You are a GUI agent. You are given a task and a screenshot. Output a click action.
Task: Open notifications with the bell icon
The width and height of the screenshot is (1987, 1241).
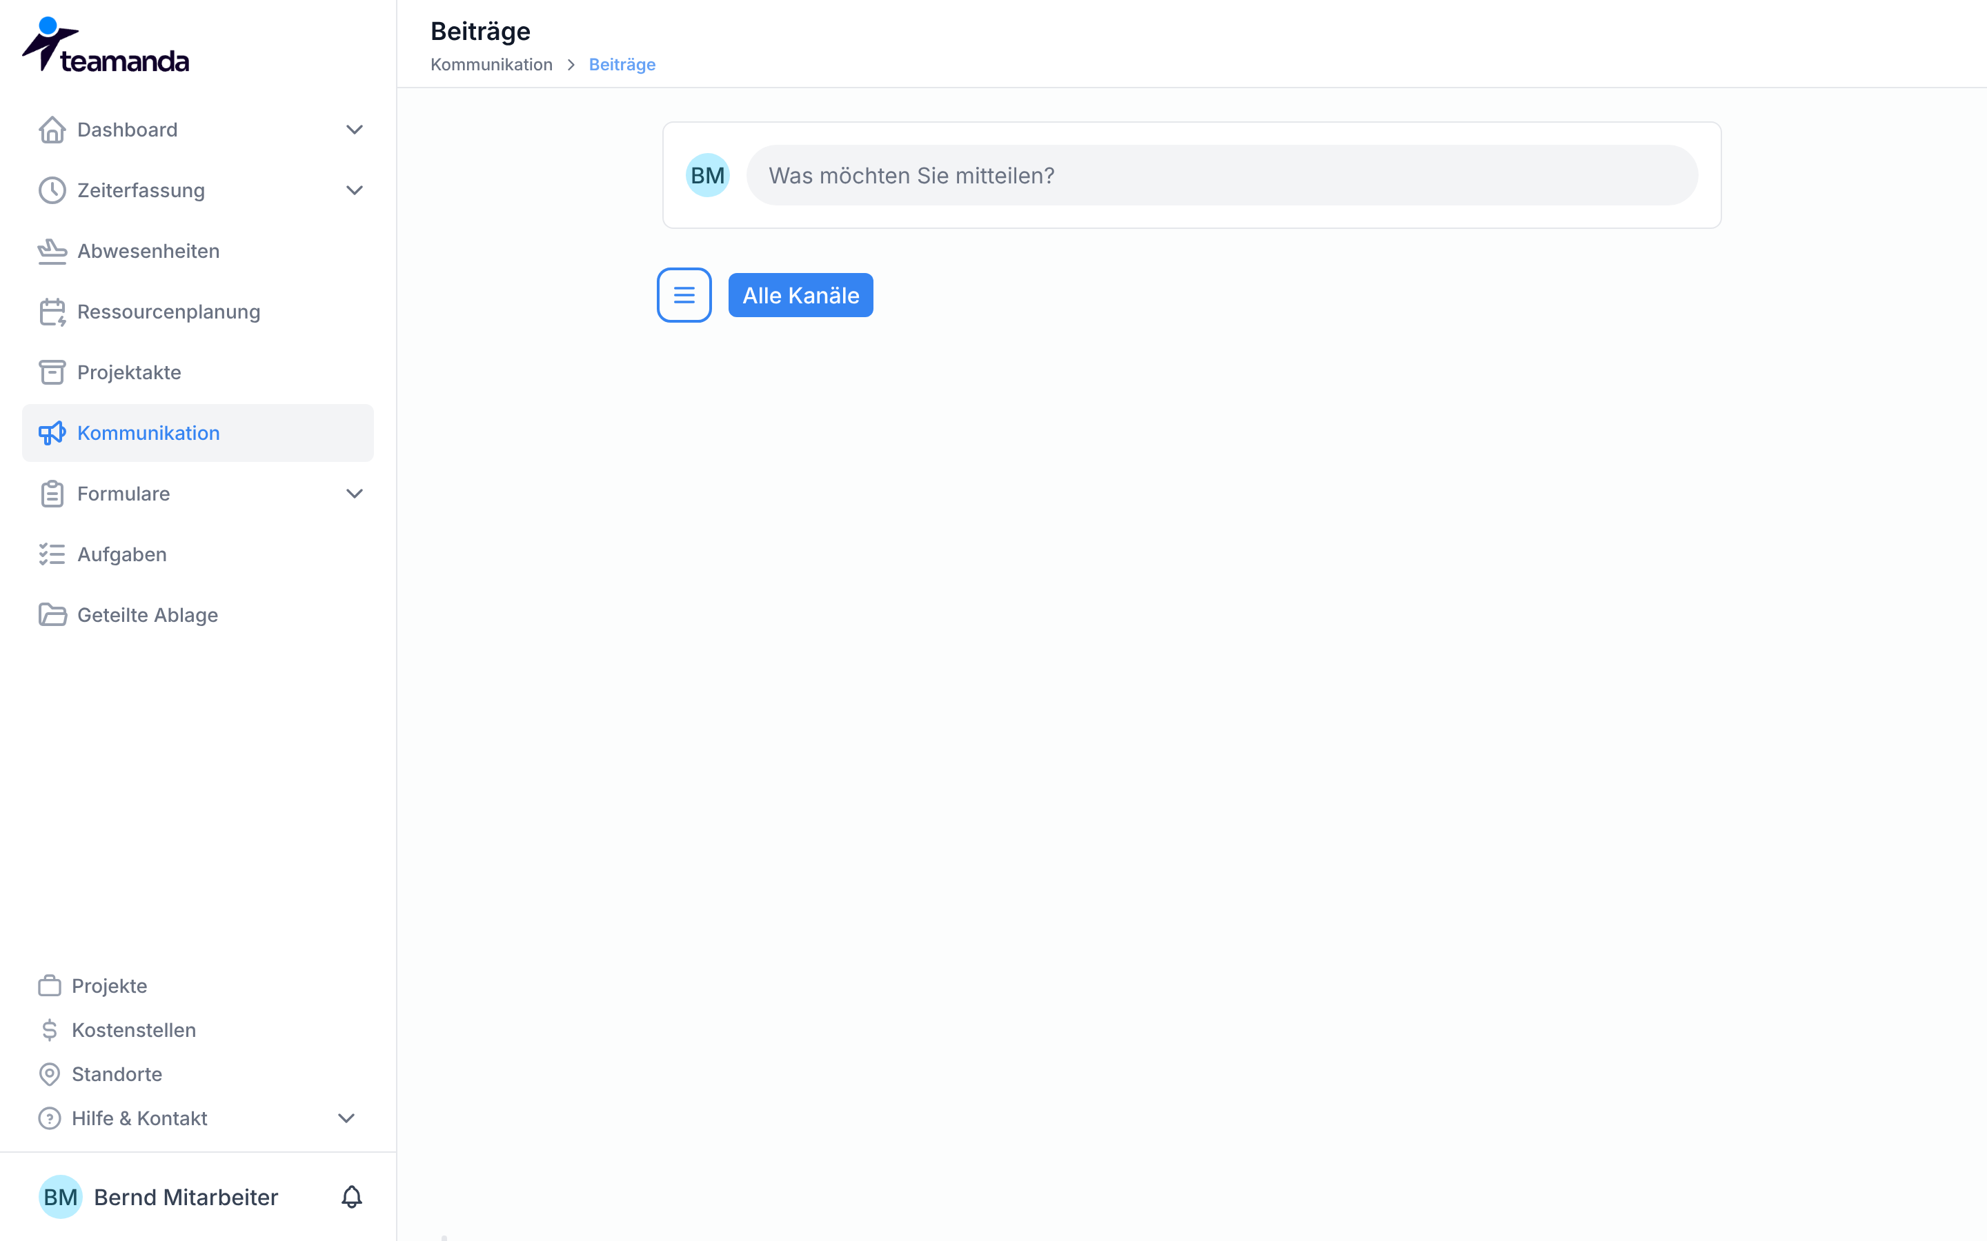pyautogui.click(x=351, y=1198)
